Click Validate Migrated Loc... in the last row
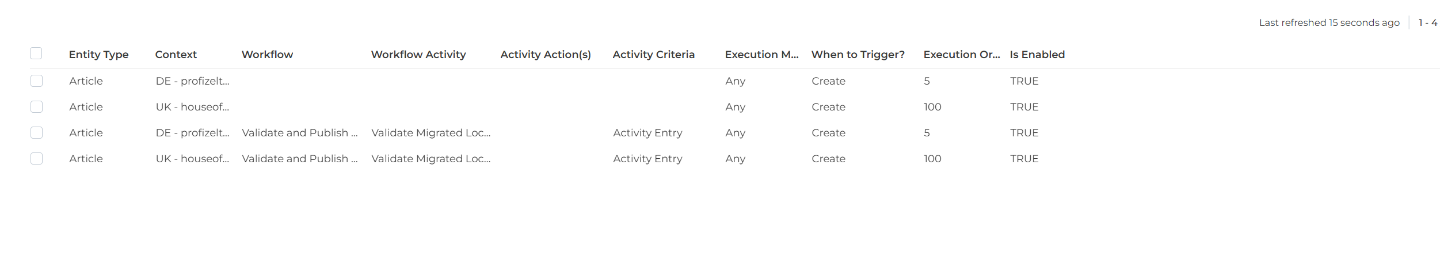 [431, 159]
